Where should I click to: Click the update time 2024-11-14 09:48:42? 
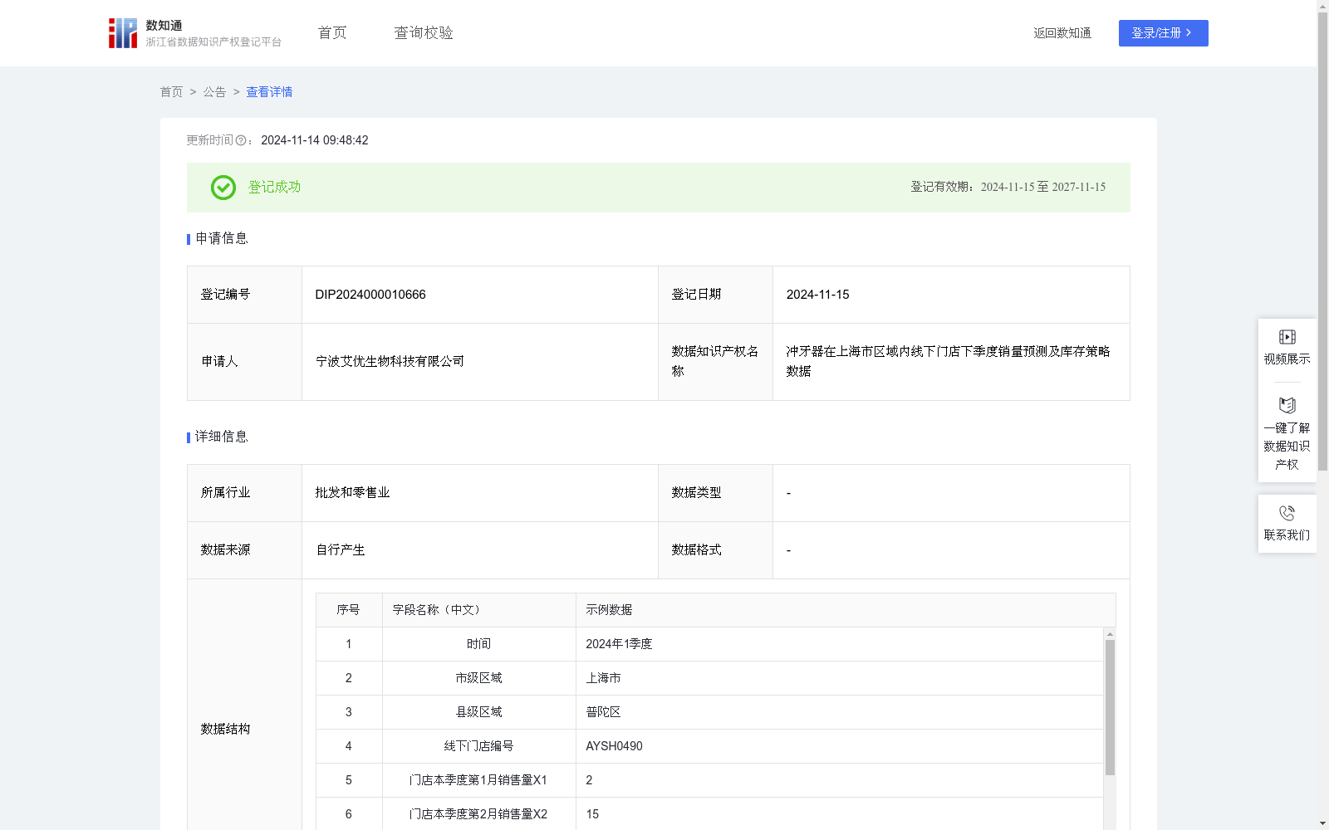(315, 140)
